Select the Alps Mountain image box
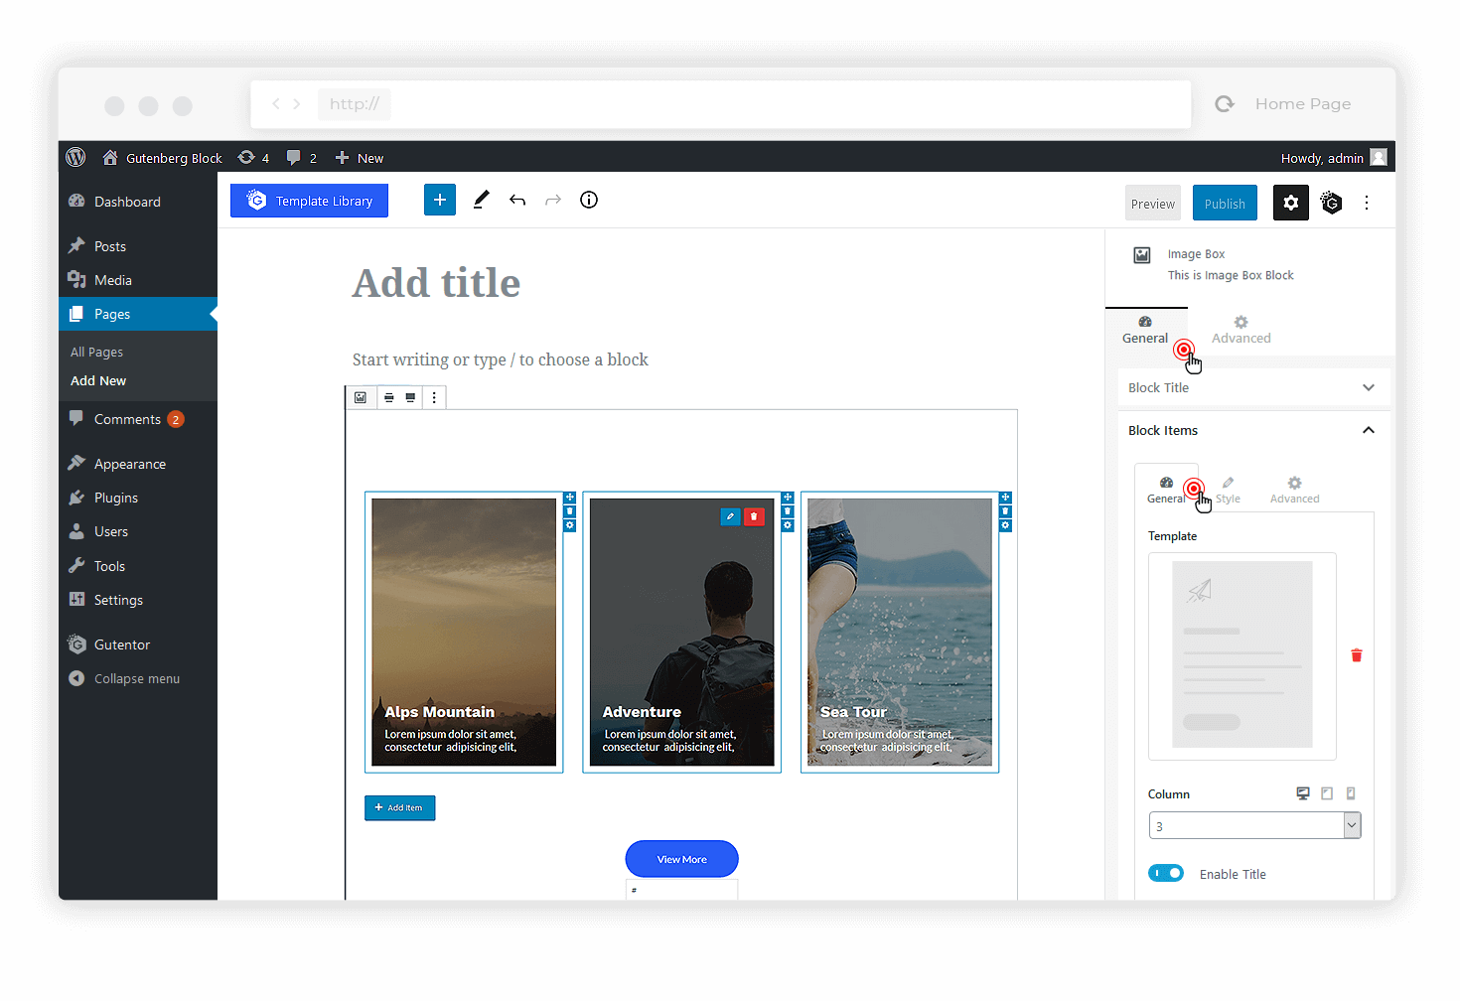1460x1001 pixels. click(x=464, y=632)
